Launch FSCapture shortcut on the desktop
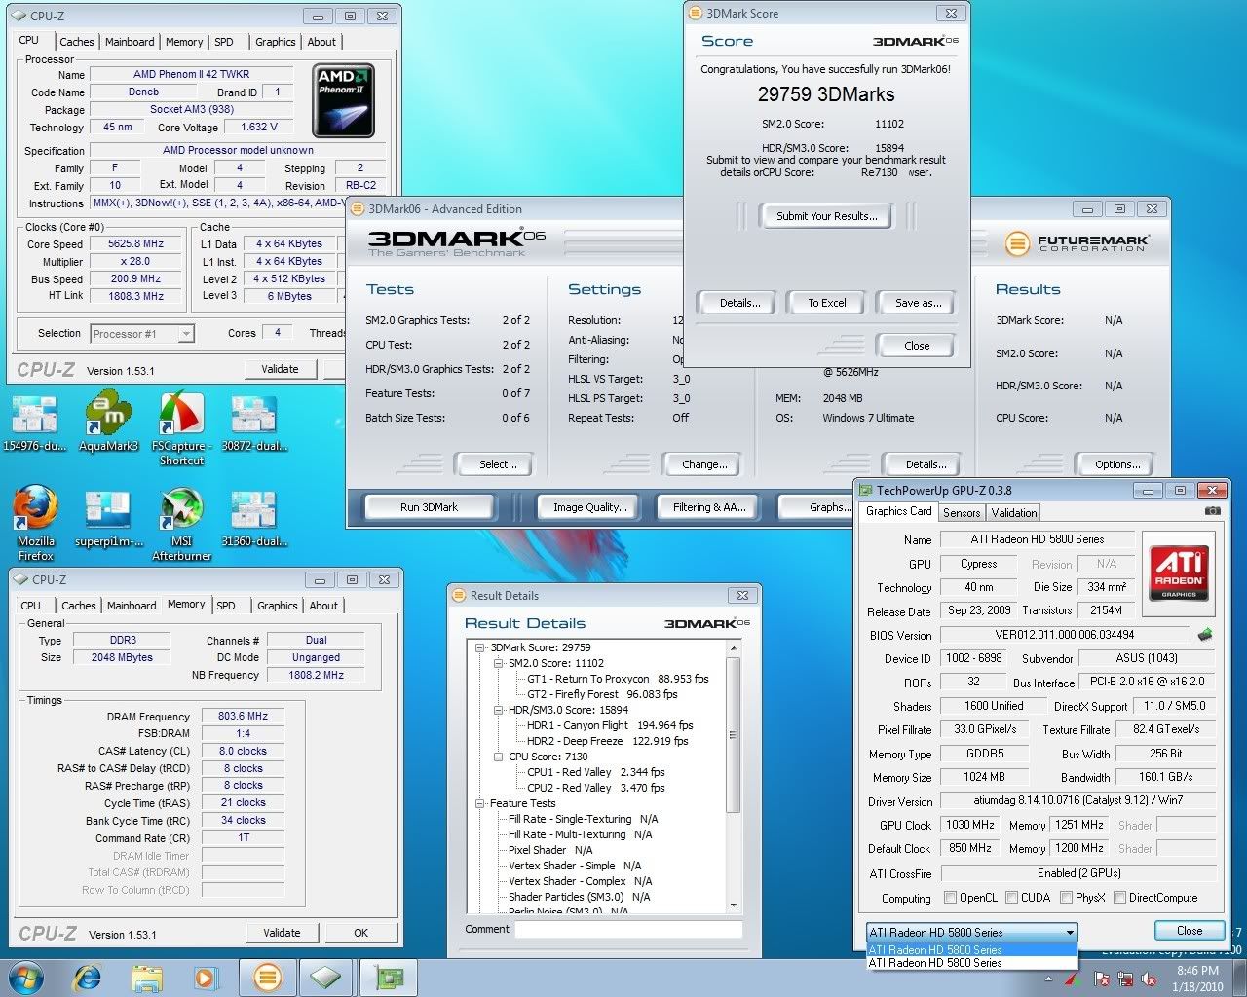The width and height of the screenshot is (1247, 997). 181,428
